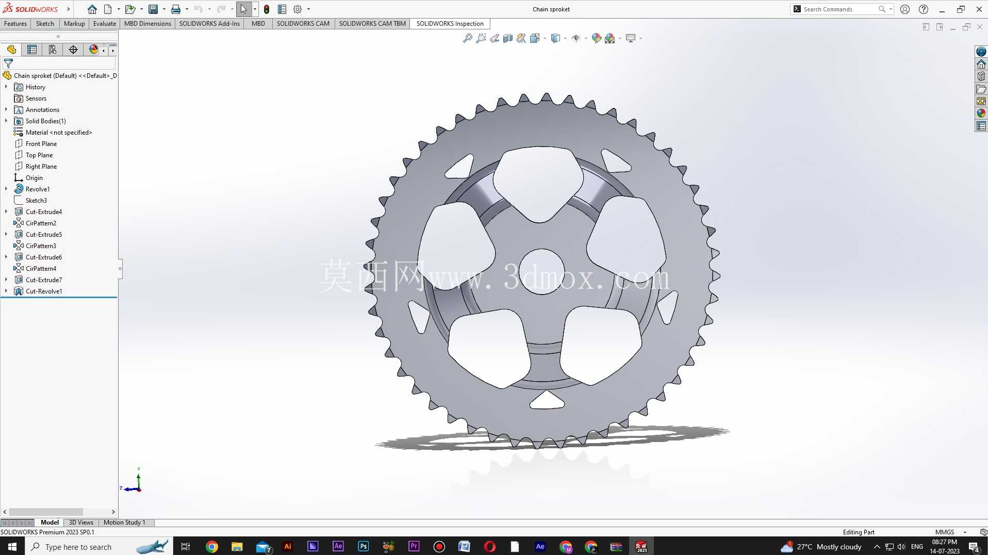Expand the Cut-Revolve1 feature
Viewport: 988px width, 555px height.
pos(6,291)
